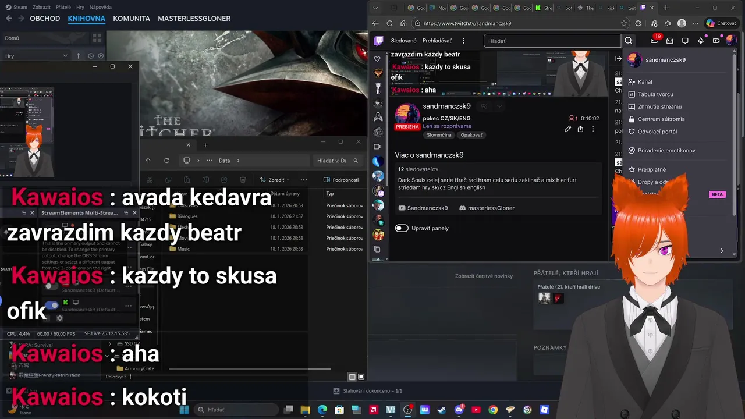Click the Twitch Bits diamond icon
The height and width of the screenshot is (419, 745).
click(x=701, y=41)
